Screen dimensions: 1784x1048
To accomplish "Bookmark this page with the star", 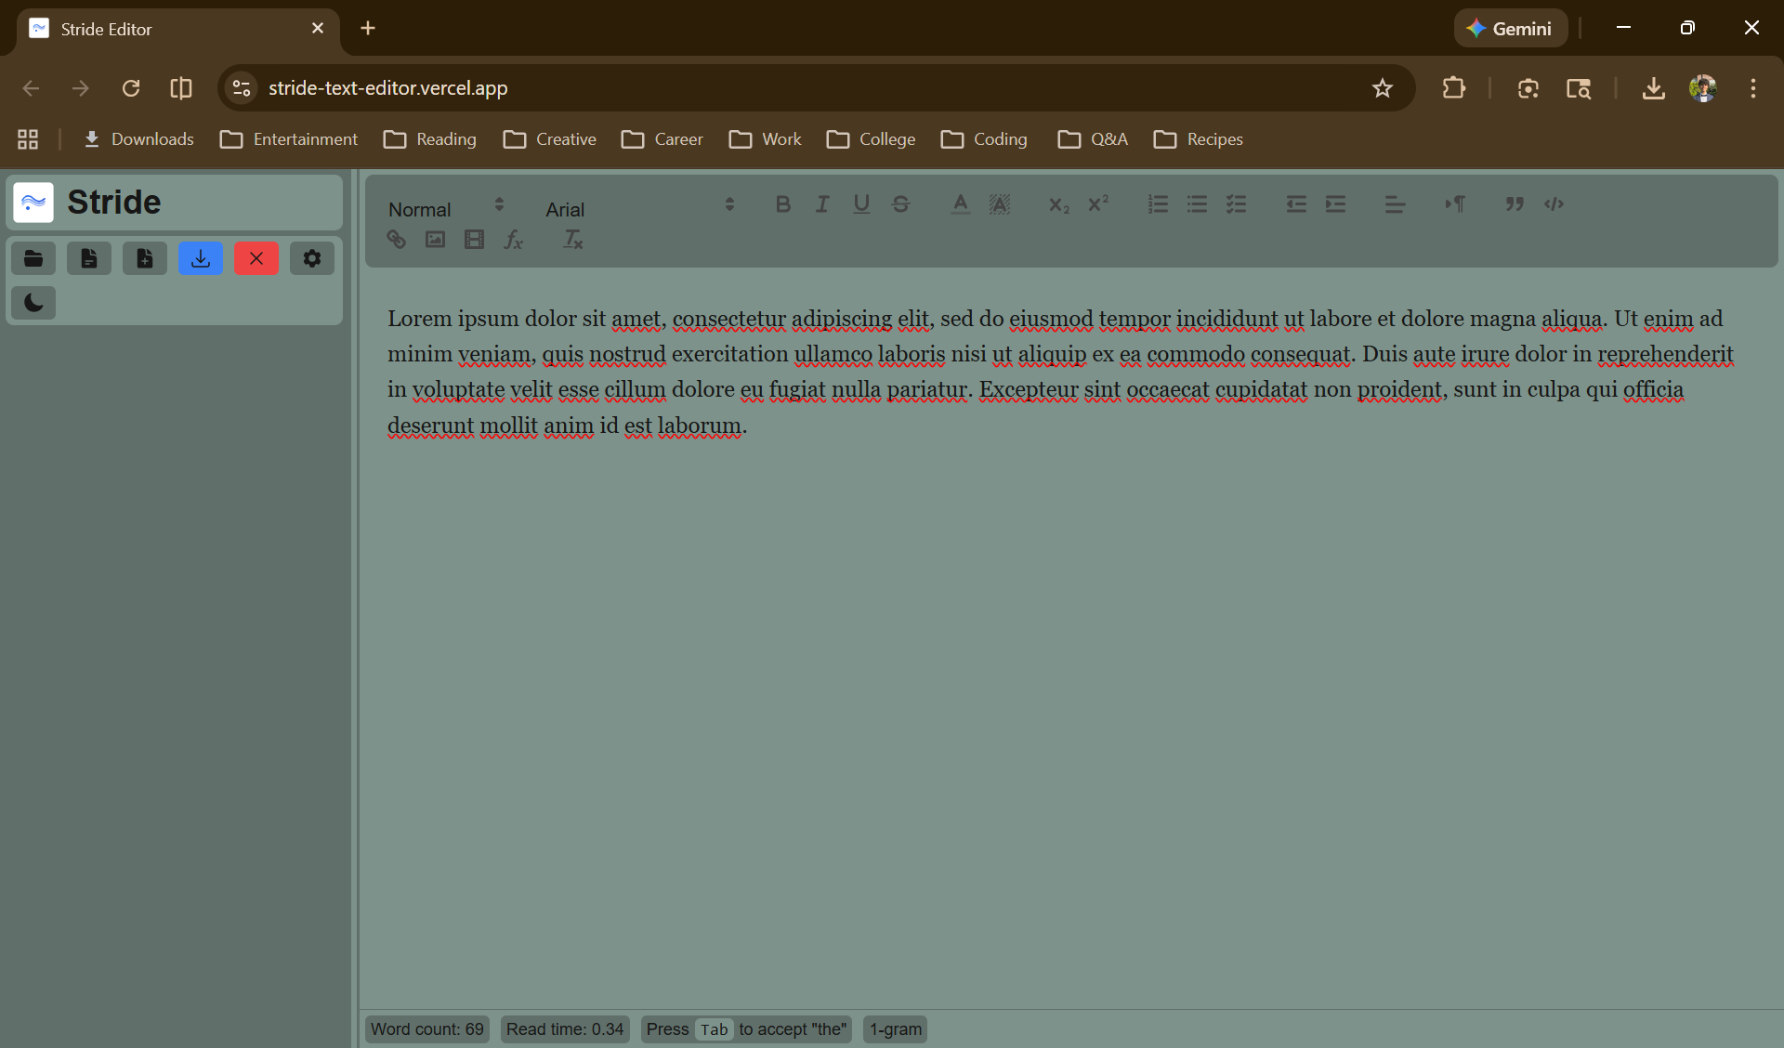I will [1383, 88].
